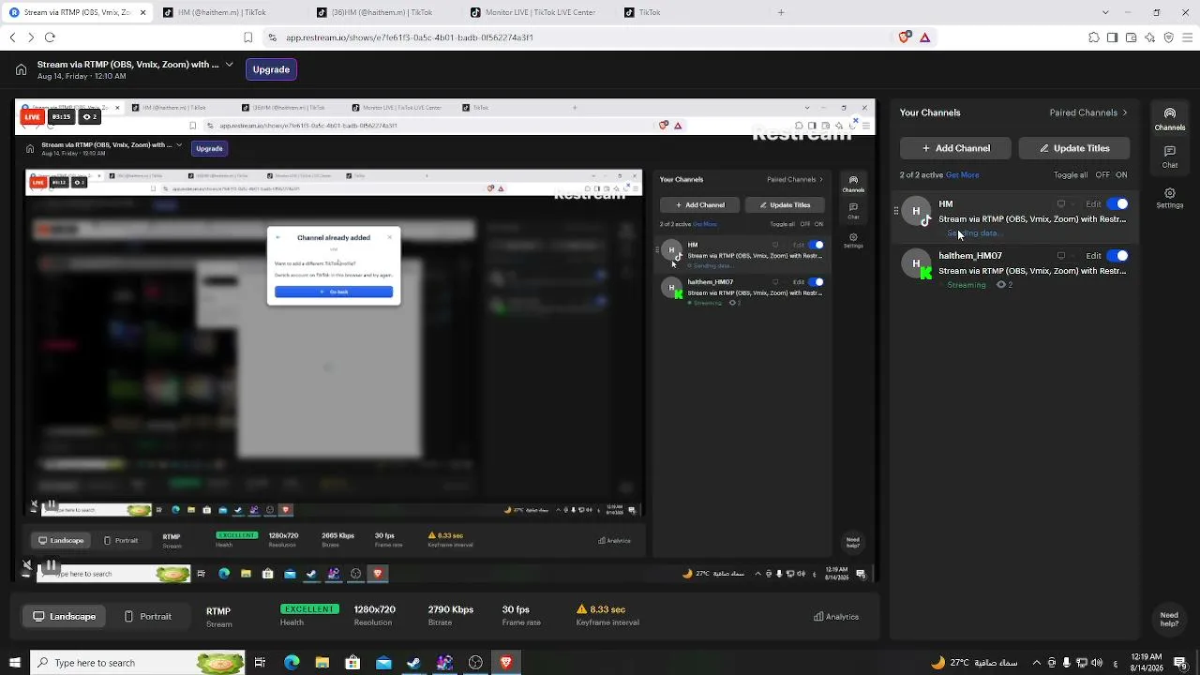Toggle the browser sidebar panel icon

[1113, 37]
